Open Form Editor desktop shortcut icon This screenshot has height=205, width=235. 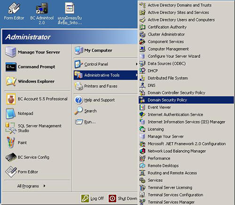[14, 8]
